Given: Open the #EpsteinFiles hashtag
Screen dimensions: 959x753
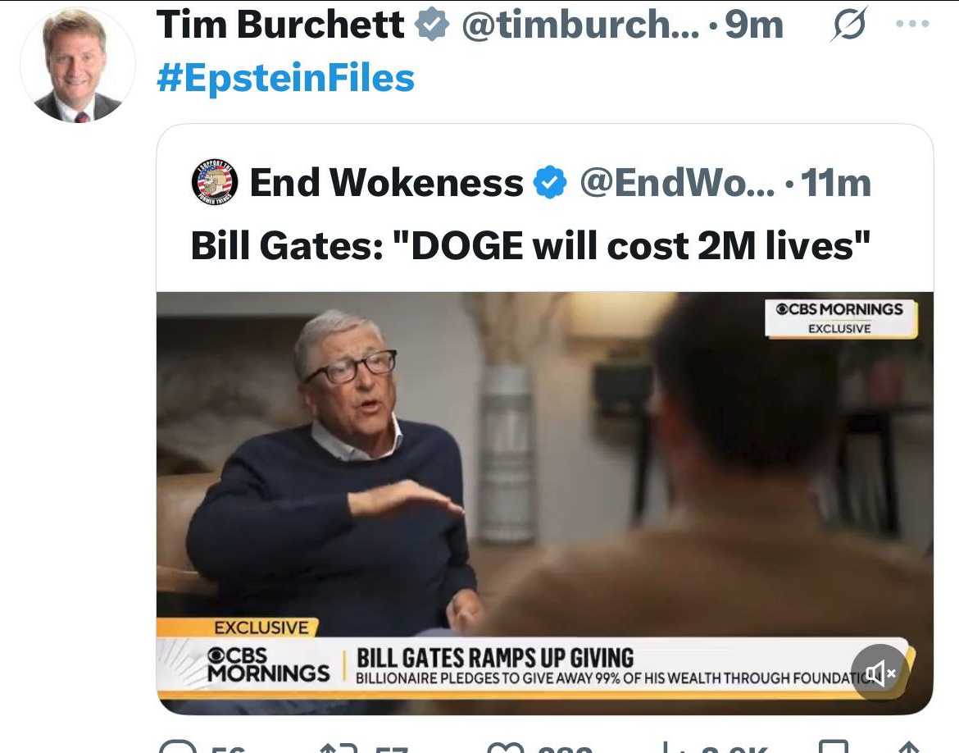Looking at the screenshot, I should pos(285,78).
